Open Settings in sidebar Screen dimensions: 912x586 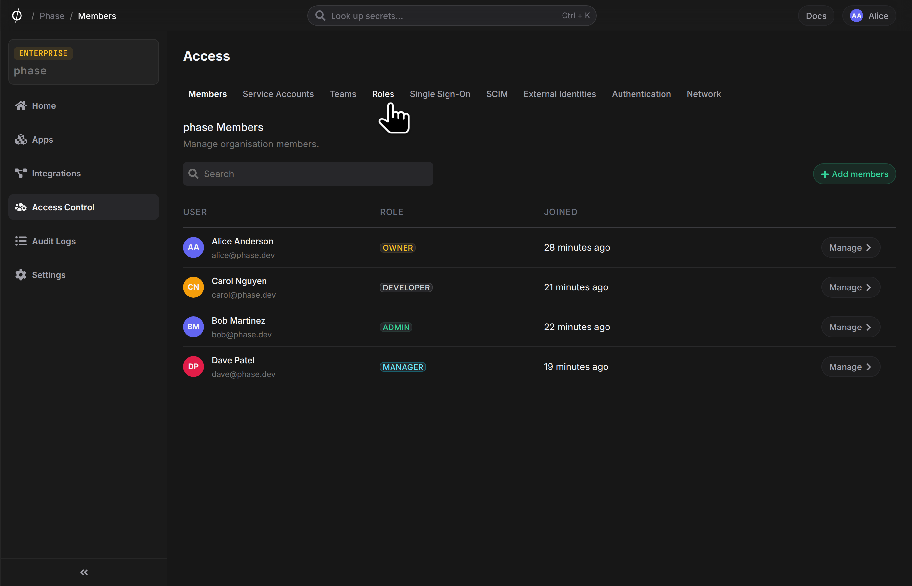click(x=83, y=275)
